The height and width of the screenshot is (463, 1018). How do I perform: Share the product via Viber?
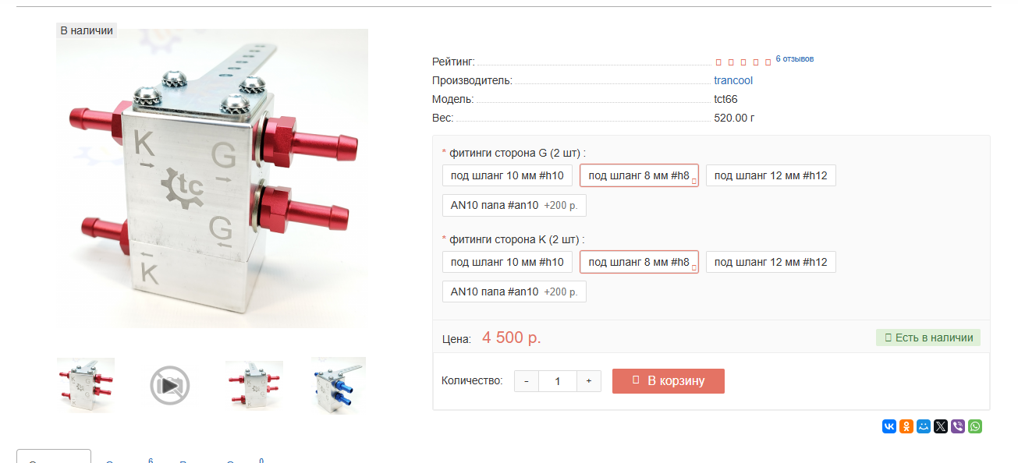[958, 426]
